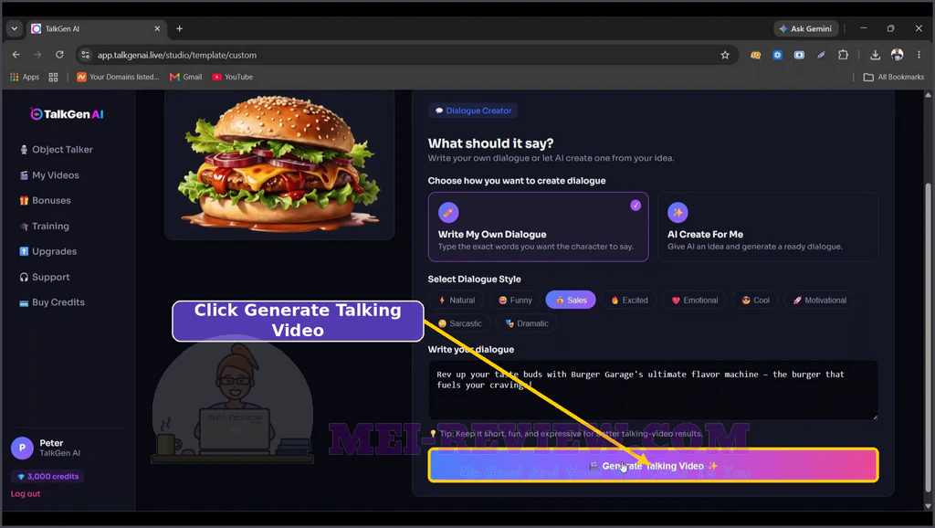This screenshot has width=935, height=528.
Task: Select the Write My Own Dialogue option
Action: (538, 227)
